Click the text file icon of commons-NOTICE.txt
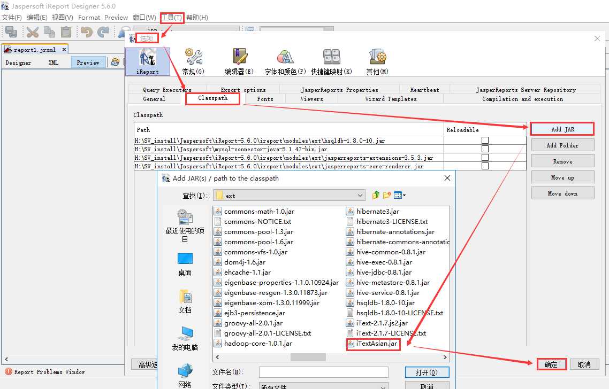 pyautogui.click(x=218, y=221)
